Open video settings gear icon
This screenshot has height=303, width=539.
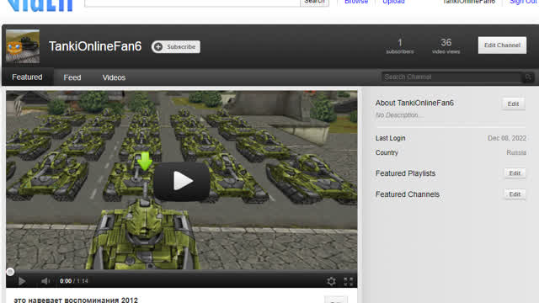click(331, 281)
